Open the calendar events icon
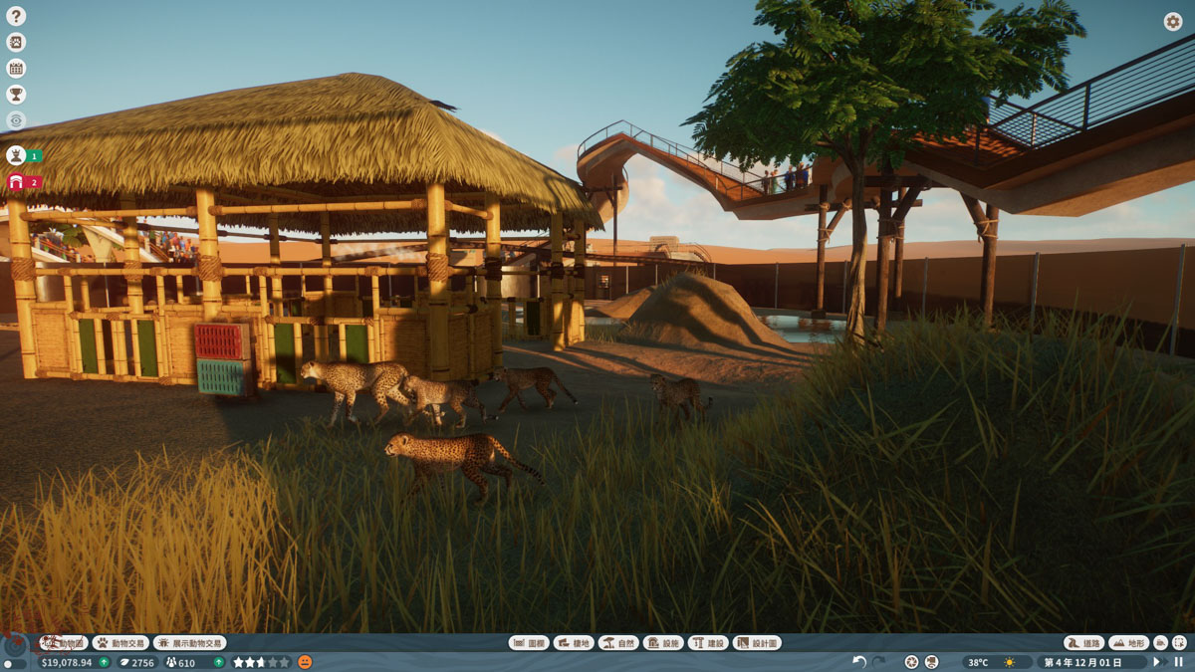Image resolution: width=1195 pixels, height=672 pixels. (x=16, y=69)
